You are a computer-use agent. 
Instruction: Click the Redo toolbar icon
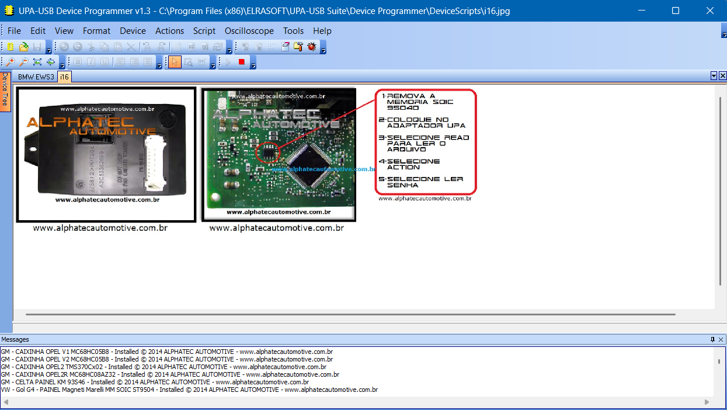pos(77,47)
